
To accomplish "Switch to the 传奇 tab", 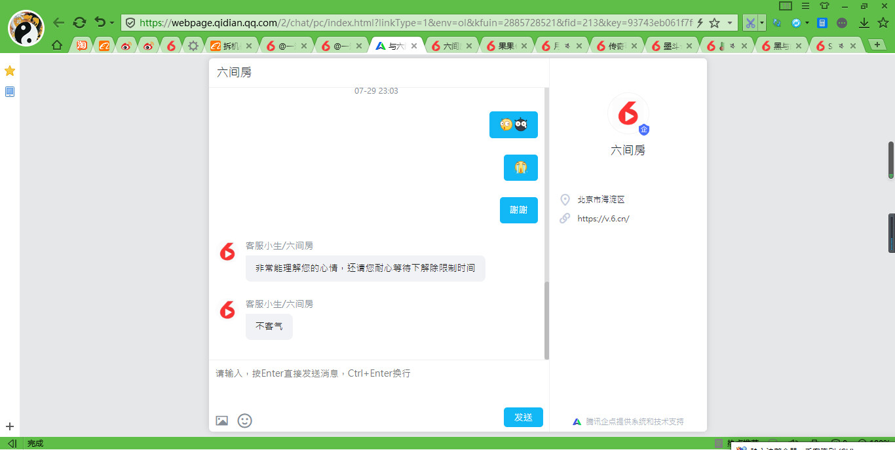I will pos(617,46).
